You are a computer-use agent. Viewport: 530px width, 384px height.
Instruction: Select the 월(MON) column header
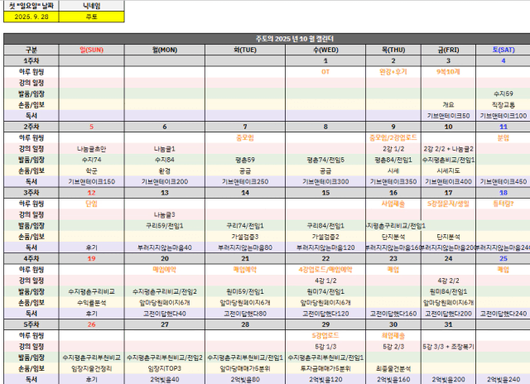165,50
